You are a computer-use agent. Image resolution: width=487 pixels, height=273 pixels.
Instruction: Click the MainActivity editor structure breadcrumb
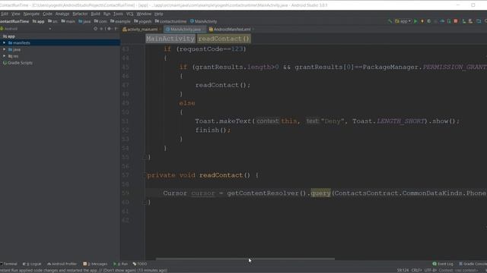pos(170,39)
